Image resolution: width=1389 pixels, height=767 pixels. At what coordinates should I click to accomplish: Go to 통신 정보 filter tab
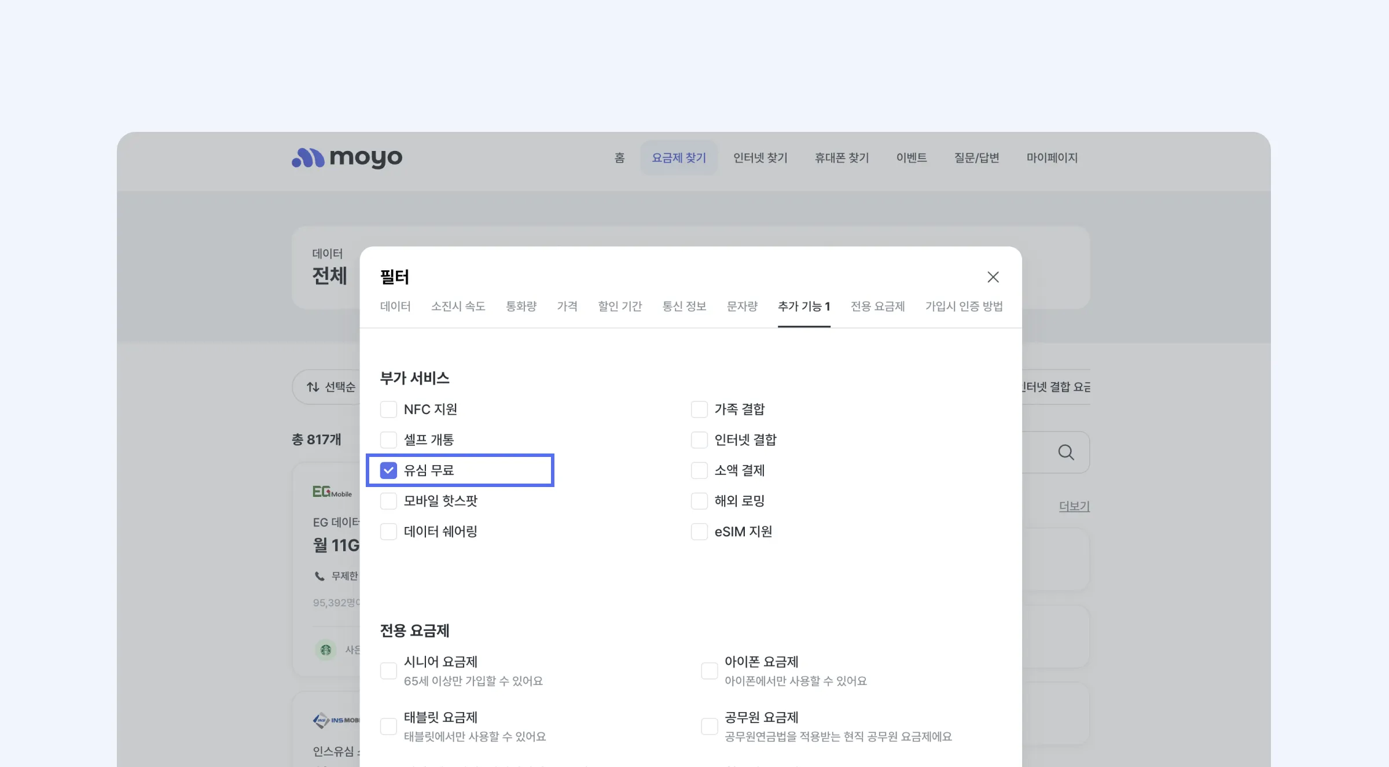point(684,307)
